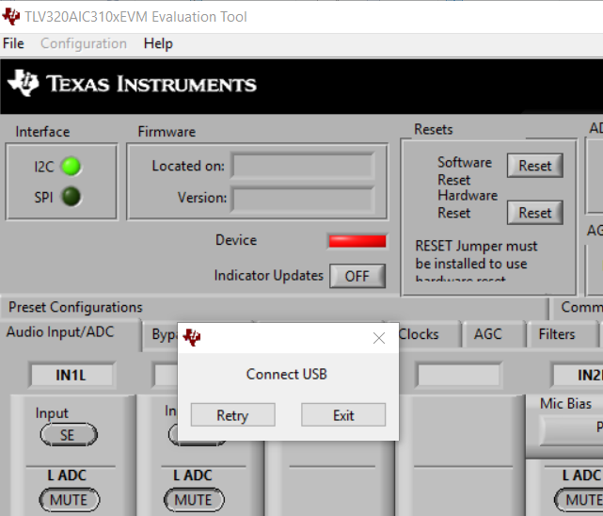
Task: Click the Hardware Reset button
Action: tap(535, 213)
